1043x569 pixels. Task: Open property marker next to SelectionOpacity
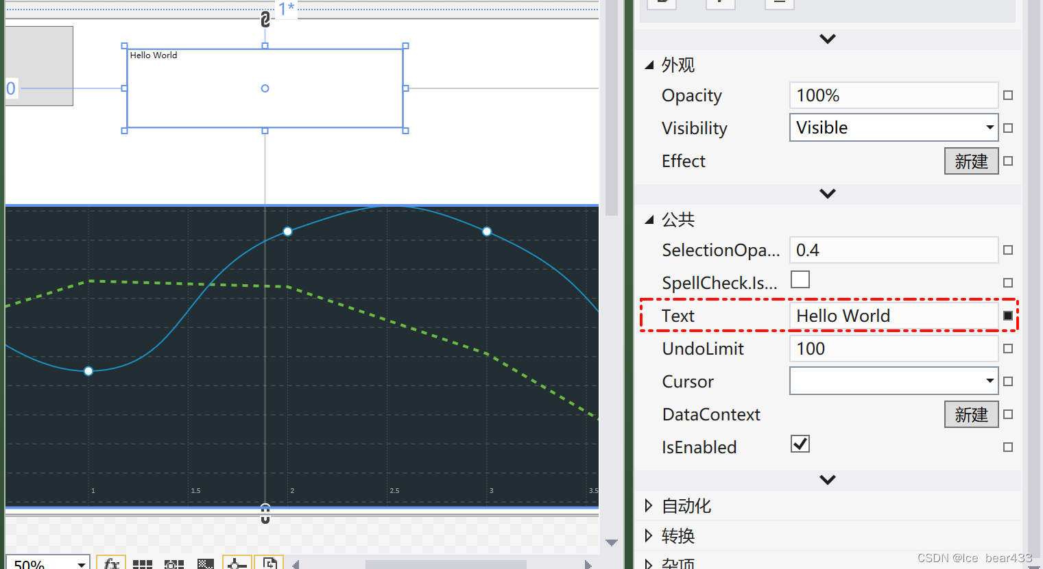[x=1008, y=250]
